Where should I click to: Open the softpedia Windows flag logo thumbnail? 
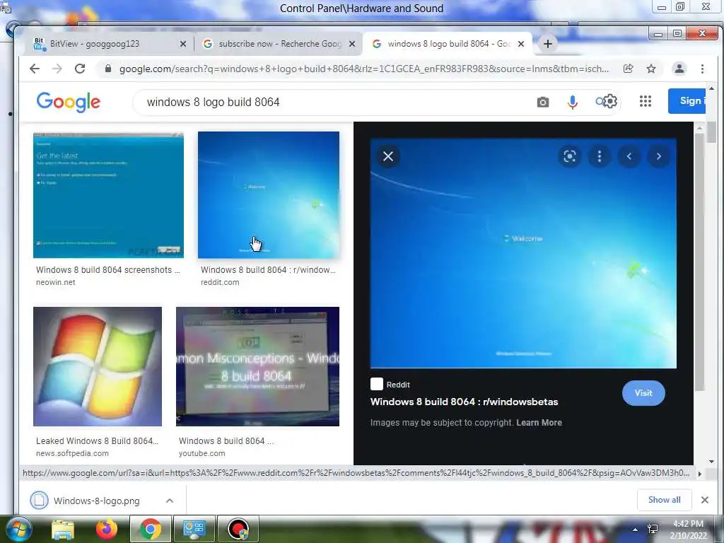click(x=98, y=367)
